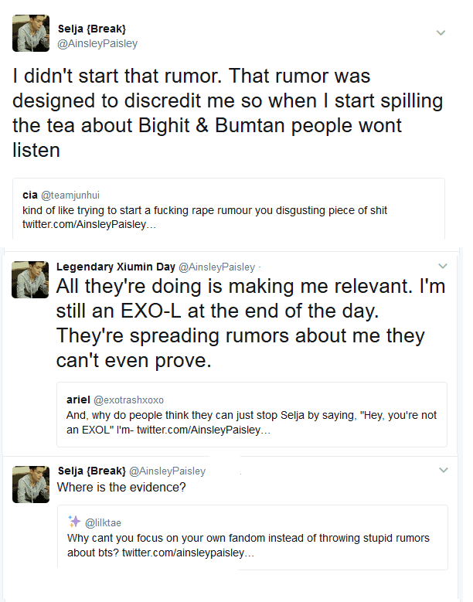Viewport: 473px width, 602px height.
Task: Click the @AinsleyPaisley handle under the top tweet's name
Action: [97, 44]
